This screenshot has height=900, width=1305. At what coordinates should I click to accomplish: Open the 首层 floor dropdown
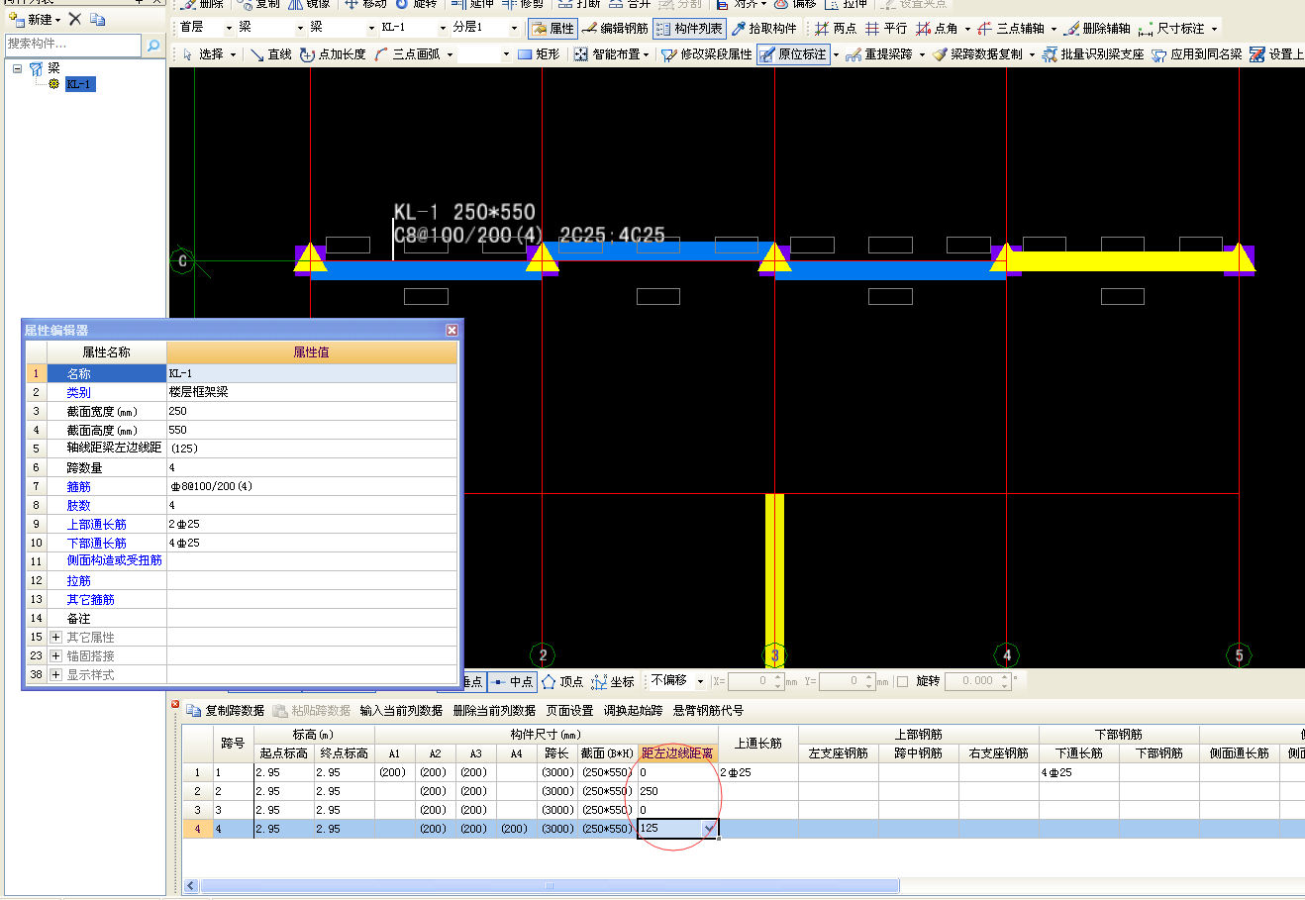[x=229, y=28]
